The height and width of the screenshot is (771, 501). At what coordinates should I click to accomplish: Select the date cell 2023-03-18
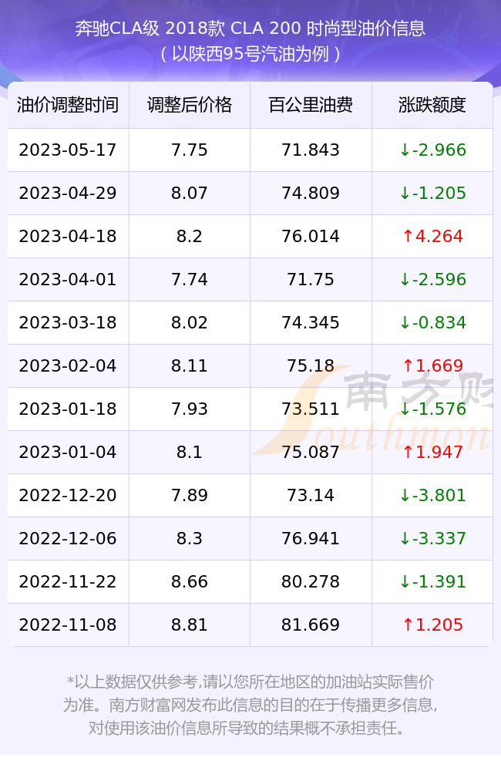[x=68, y=322]
